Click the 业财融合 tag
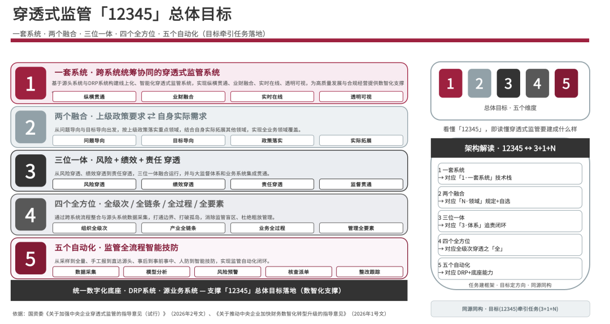The width and height of the screenshot is (610, 324). [x=183, y=96]
